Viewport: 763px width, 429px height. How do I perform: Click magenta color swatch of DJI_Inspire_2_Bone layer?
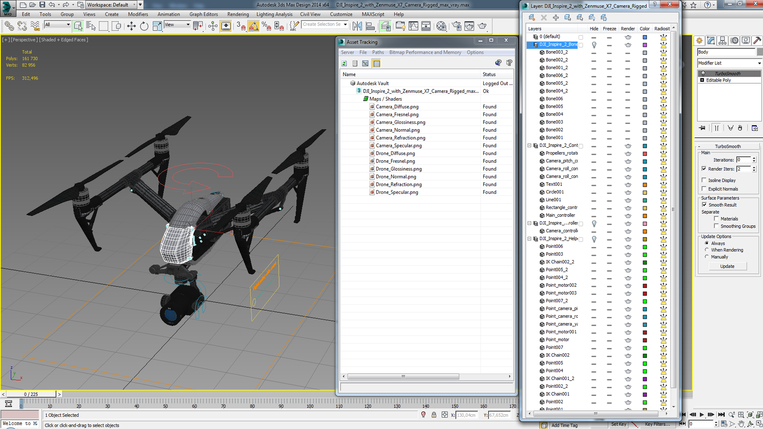coord(645,45)
